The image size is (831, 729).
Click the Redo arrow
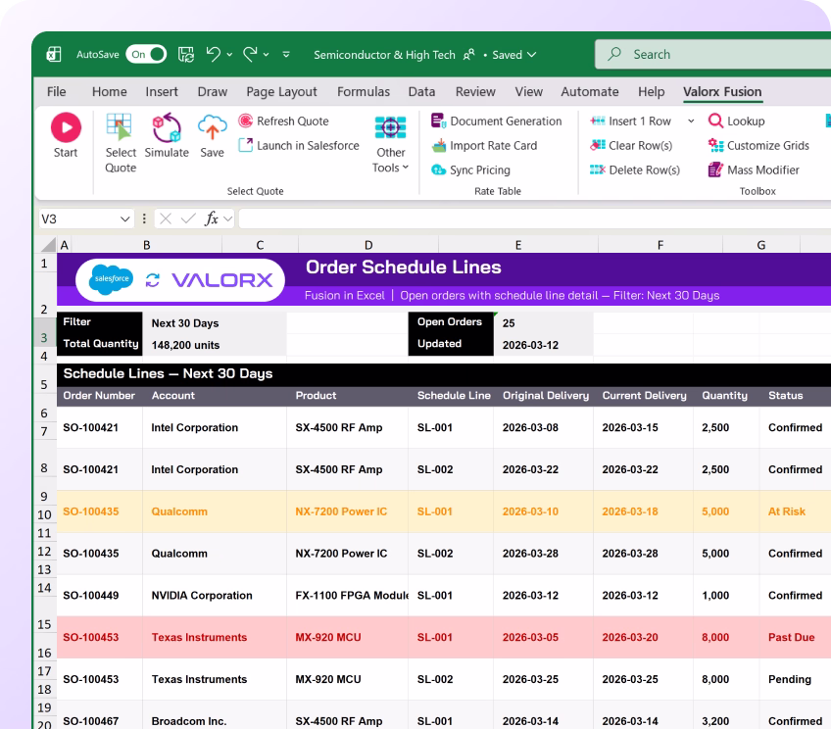pos(250,54)
